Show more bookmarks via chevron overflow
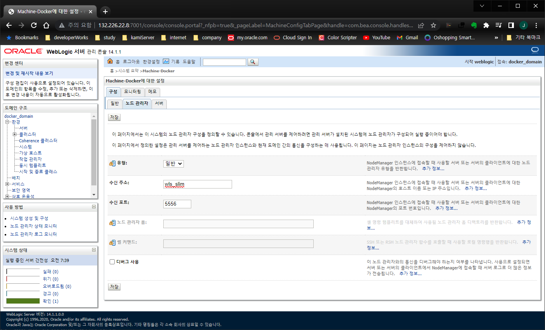The width and height of the screenshot is (545, 330). pos(496,38)
